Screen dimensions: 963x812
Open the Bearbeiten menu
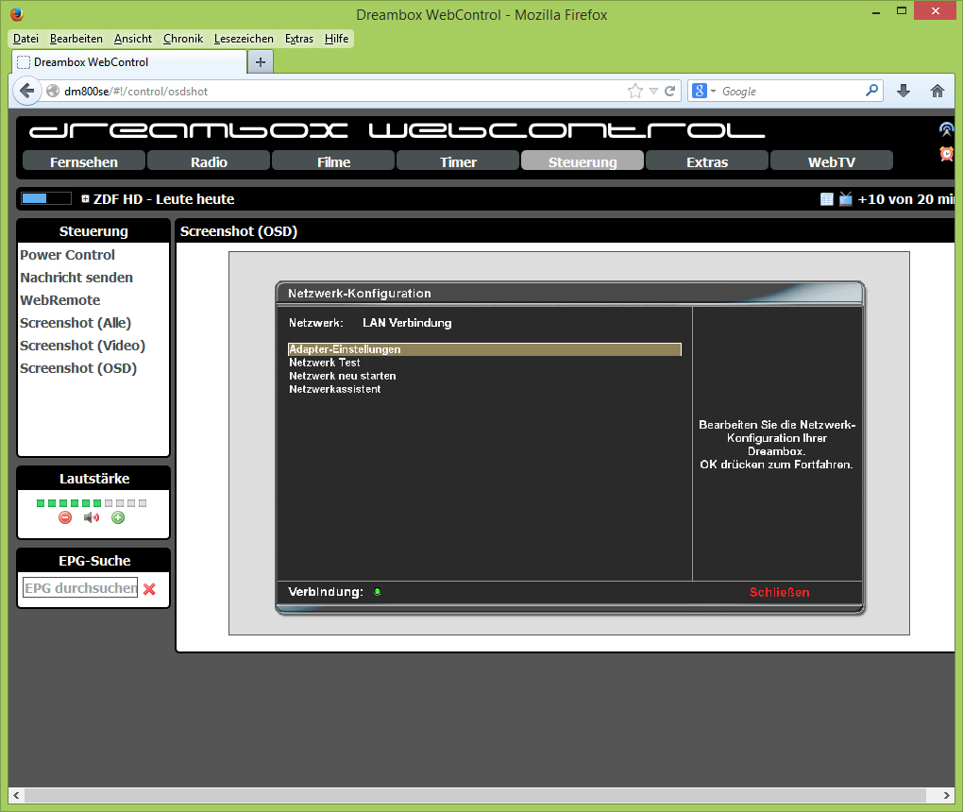pos(76,39)
